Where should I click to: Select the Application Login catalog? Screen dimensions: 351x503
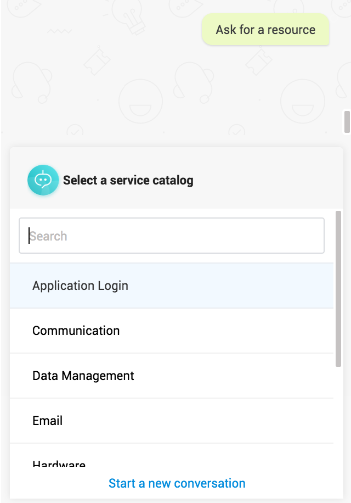80,286
